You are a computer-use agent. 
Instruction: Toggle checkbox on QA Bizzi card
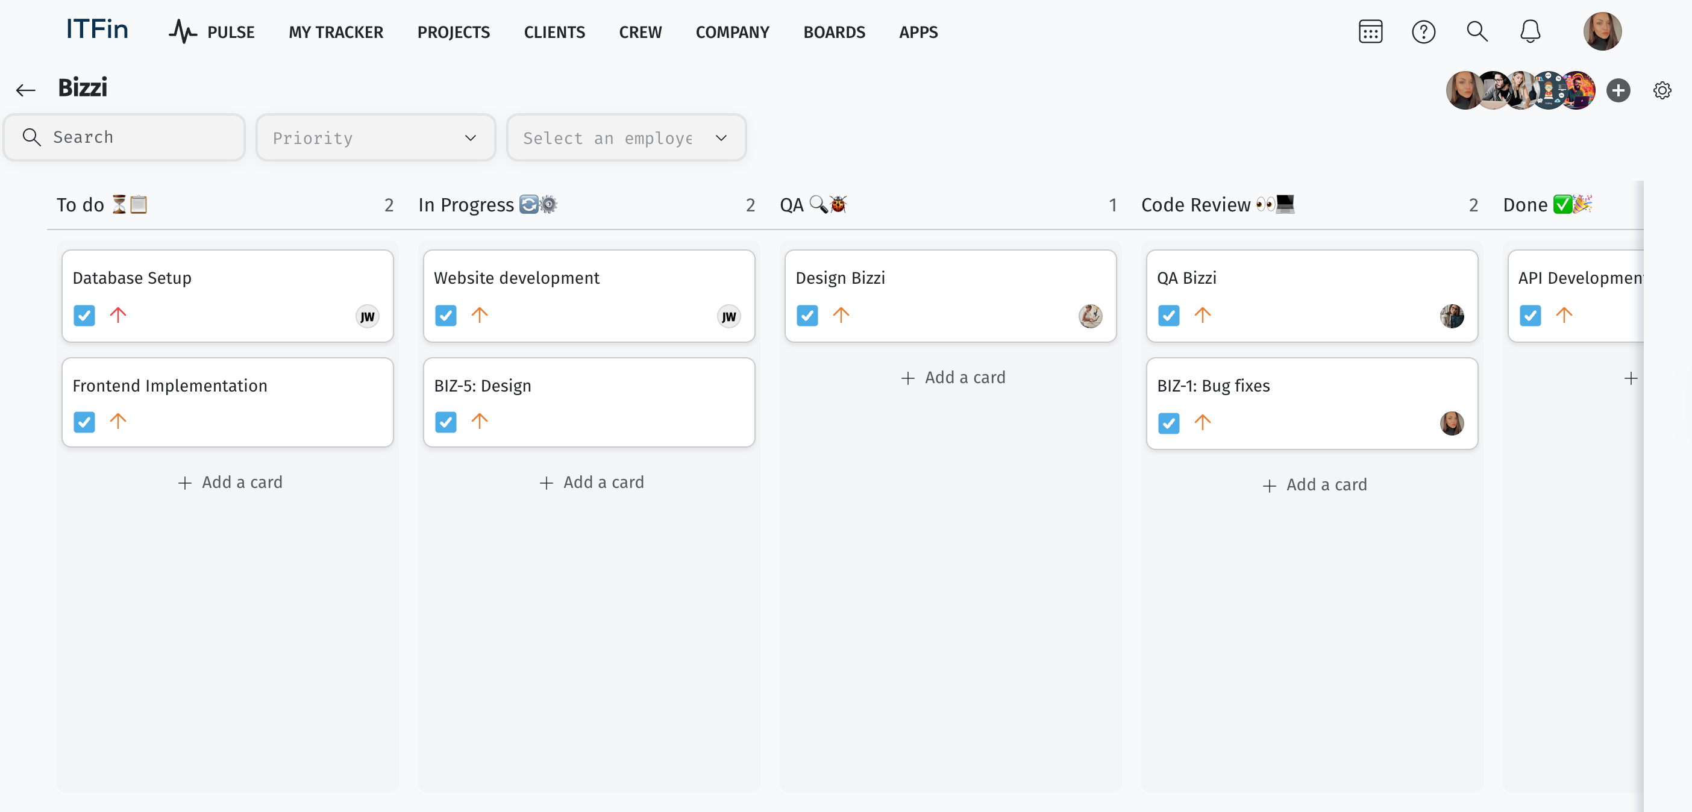(x=1168, y=316)
